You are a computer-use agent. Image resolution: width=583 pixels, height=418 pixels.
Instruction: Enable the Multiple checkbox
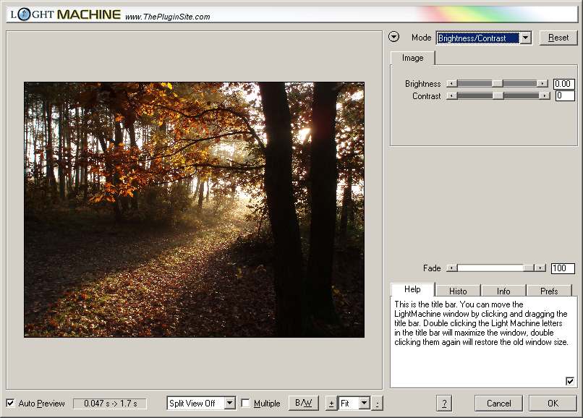245,403
